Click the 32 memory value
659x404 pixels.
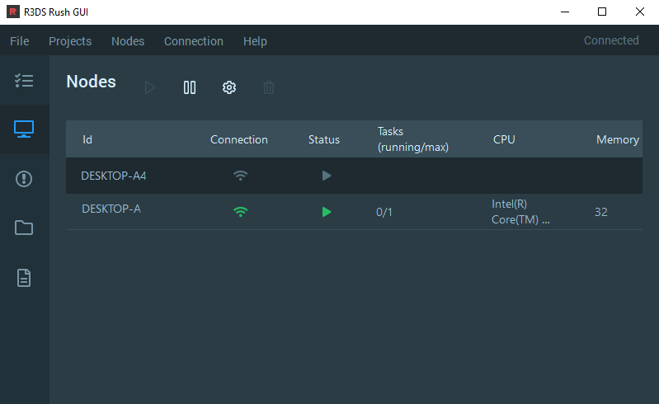tap(601, 212)
